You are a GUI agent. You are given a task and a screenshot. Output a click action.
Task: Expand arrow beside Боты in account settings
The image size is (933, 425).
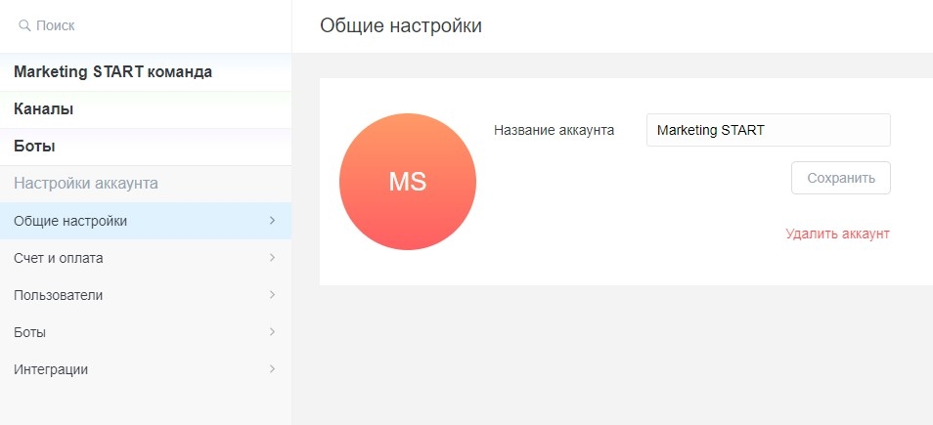click(x=272, y=332)
